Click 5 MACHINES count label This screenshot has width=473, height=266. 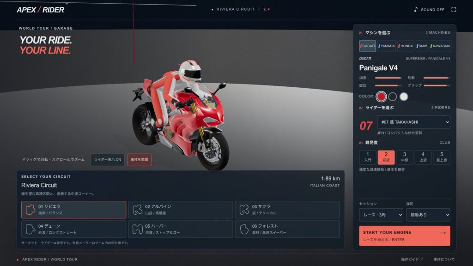tap(438, 33)
